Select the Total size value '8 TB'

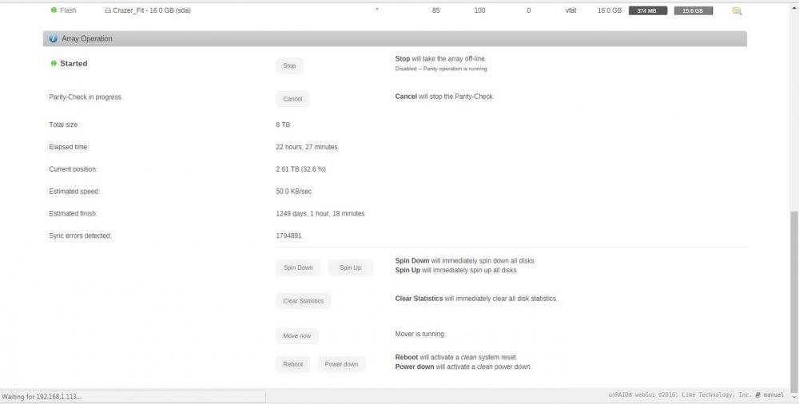tap(283, 125)
